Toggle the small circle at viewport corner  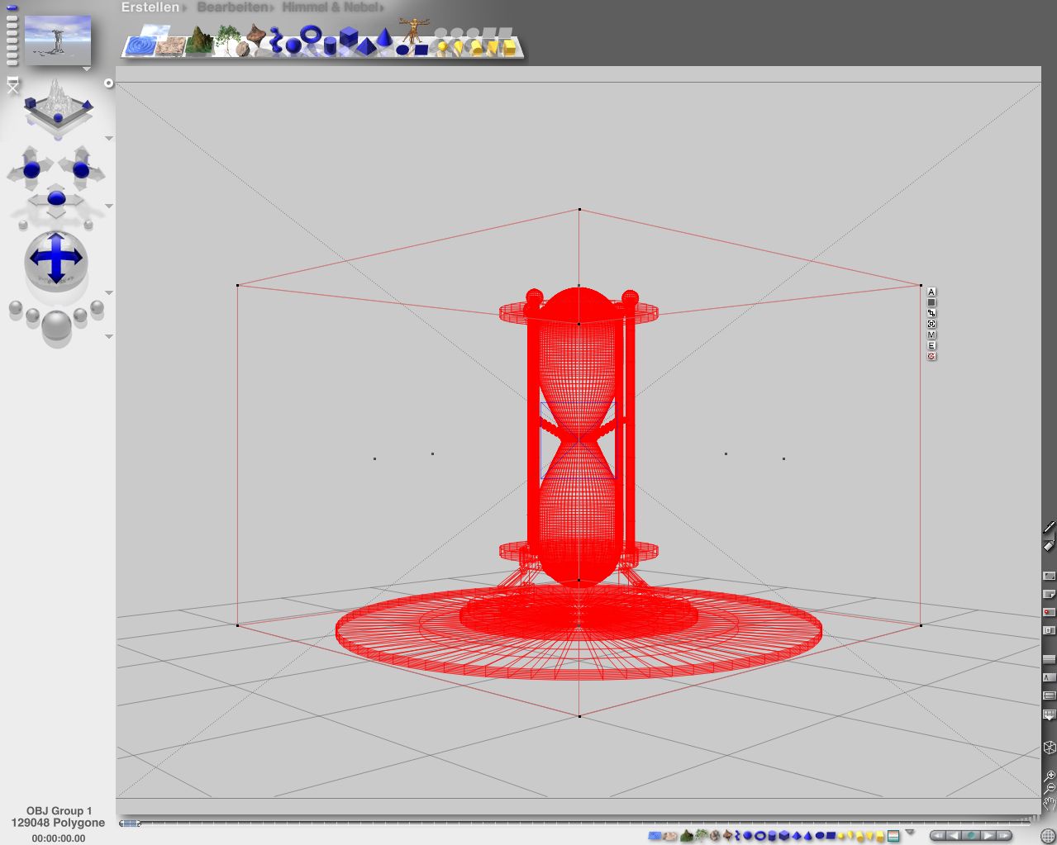108,83
